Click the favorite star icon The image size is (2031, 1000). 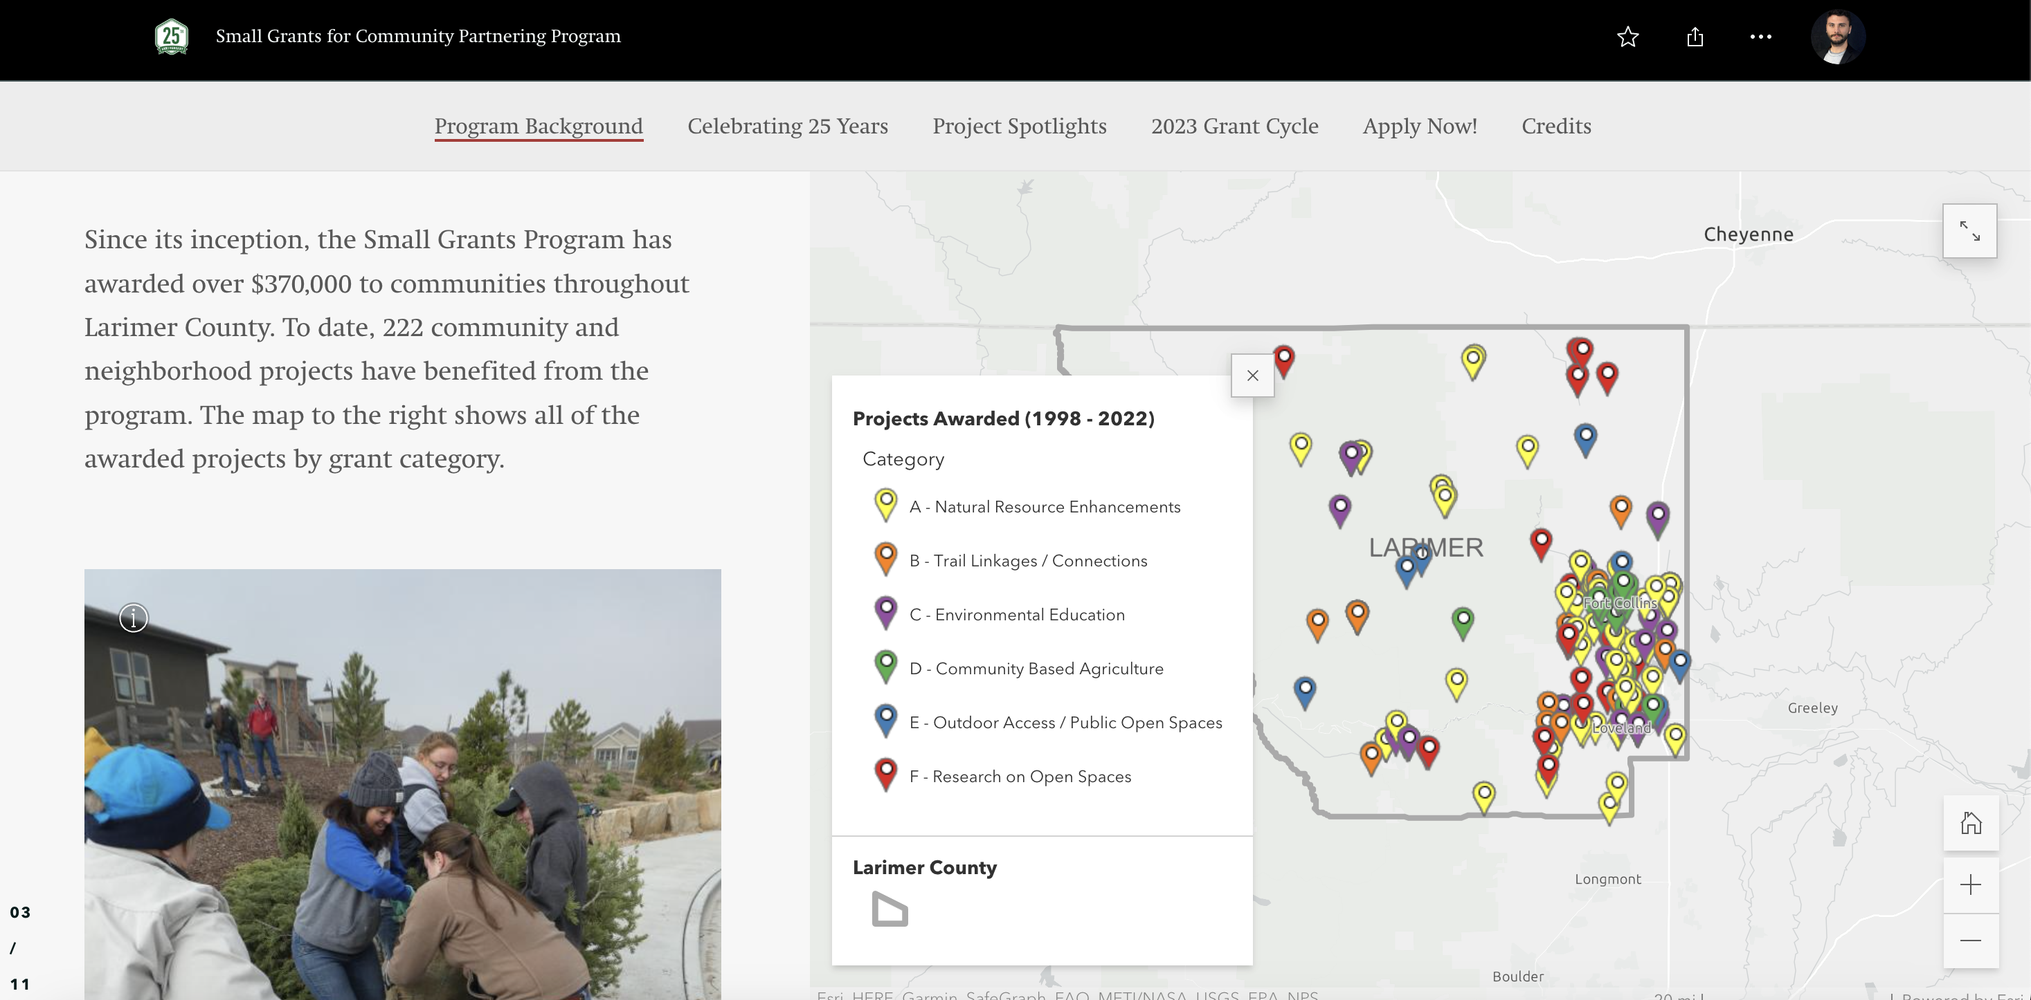(1627, 37)
